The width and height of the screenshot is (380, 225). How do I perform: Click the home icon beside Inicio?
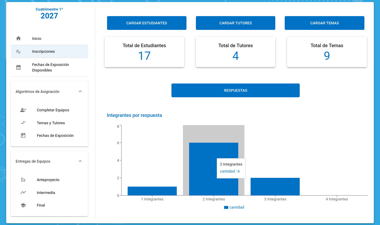coord(19,38)
